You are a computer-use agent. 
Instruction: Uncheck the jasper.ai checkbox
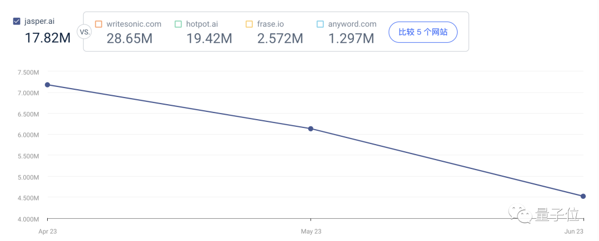click(x=17, y=22)
